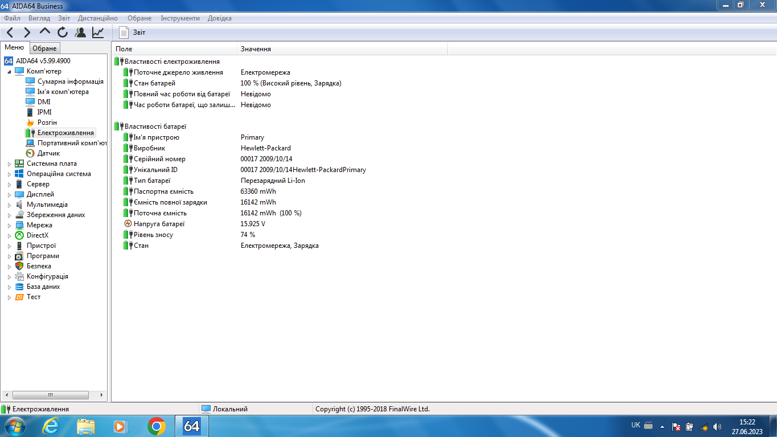The image size is (777, 437).
Task: Collapse the Комп'ютер tree node
Action: point(9,71)
